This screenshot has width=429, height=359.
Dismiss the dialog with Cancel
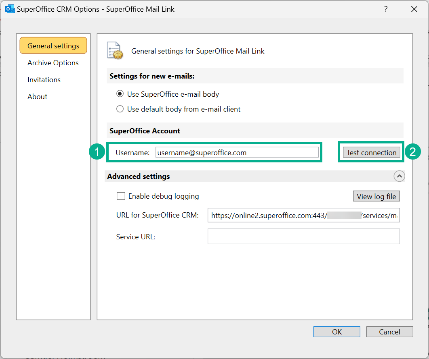[389, 332]
